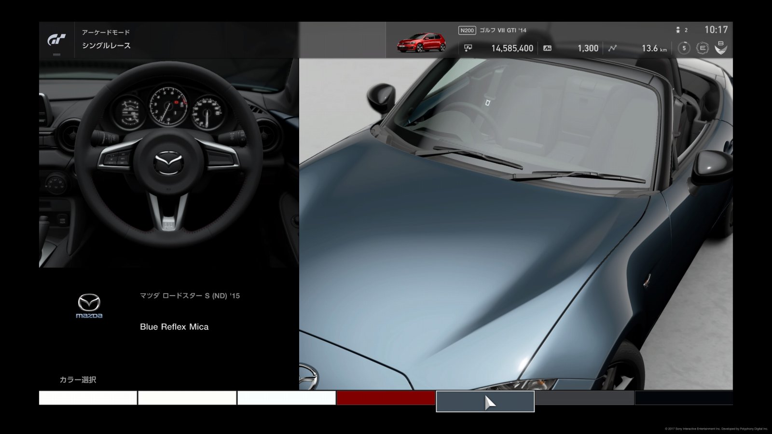
Task: Click the 1,300 mileage points value
Action: pyautogui.click(x=588, y=48)
